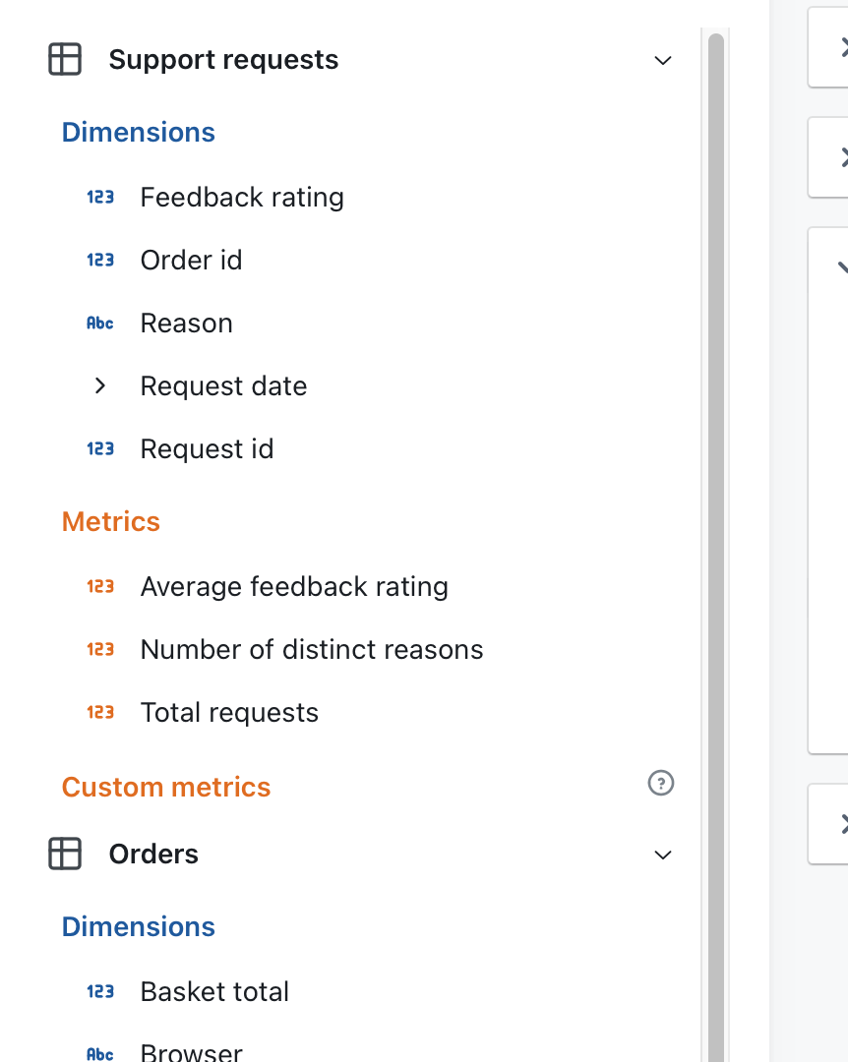Click the Metrics section heading
Screen dimensions: 848x1062
point(110,521)
